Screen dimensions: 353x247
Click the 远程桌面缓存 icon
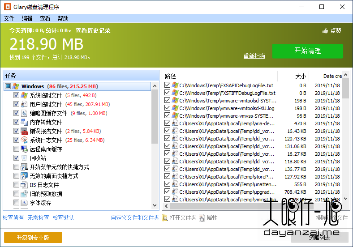click(x=24, y=149)
